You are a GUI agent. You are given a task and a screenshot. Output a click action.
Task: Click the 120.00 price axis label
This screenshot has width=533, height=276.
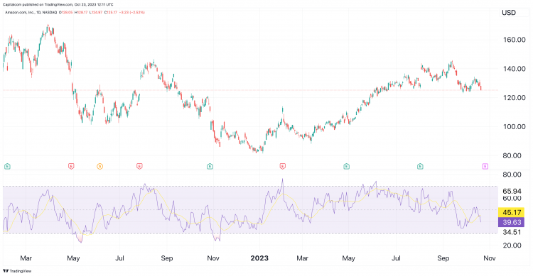click(514, 97)
